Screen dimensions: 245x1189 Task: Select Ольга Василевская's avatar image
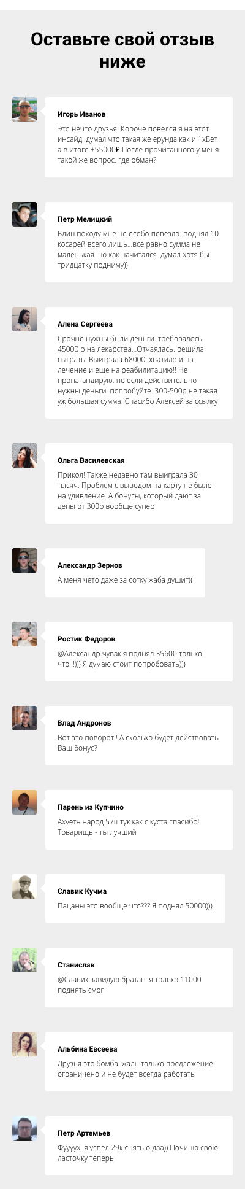[24, 455]
